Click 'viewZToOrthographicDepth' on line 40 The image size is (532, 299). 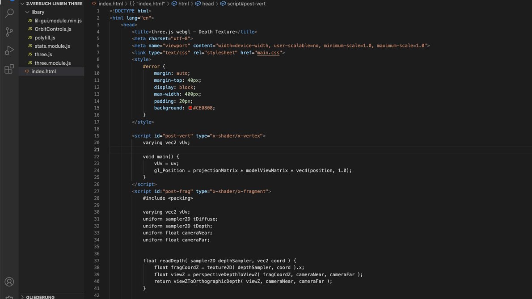coord(207,282)
